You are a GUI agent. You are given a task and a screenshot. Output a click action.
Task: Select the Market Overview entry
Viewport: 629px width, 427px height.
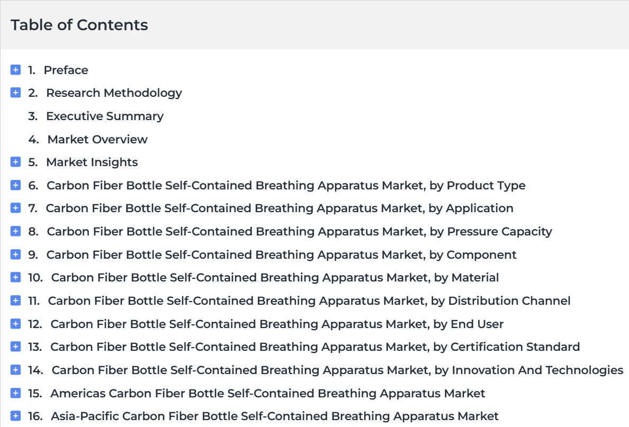click(x=97, y=140)
